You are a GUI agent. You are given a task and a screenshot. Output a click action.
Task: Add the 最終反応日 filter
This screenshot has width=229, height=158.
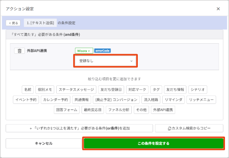(93, 110)
